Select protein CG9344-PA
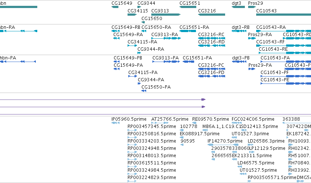311x183 pixels. pos(151,80)
